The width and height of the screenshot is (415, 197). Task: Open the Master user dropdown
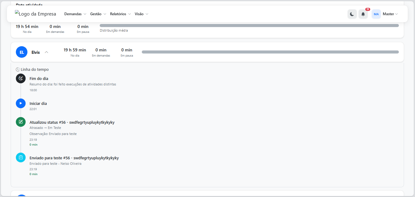tap(390, 14)
